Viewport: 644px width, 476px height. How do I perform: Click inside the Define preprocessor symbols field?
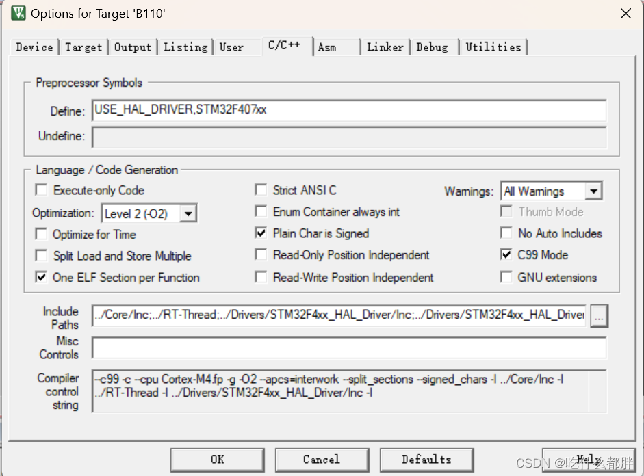tap(342, 111)
